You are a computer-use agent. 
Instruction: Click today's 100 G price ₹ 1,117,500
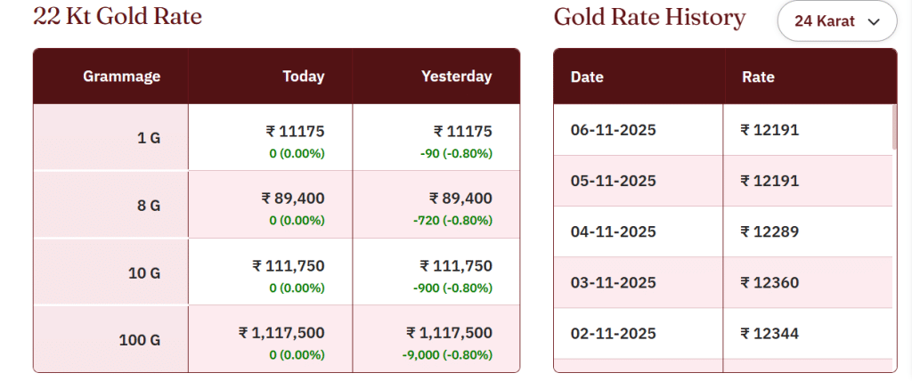[x=281, y=333]
